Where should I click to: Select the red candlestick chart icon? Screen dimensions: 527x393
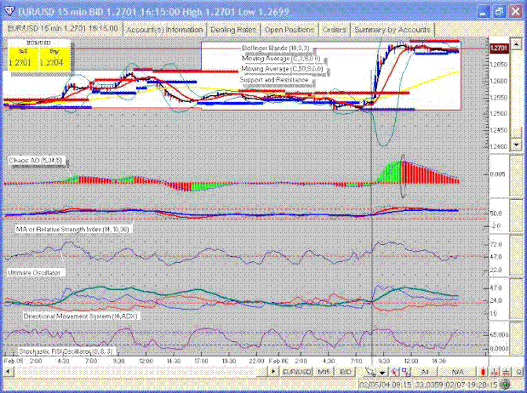coord(483,372)
